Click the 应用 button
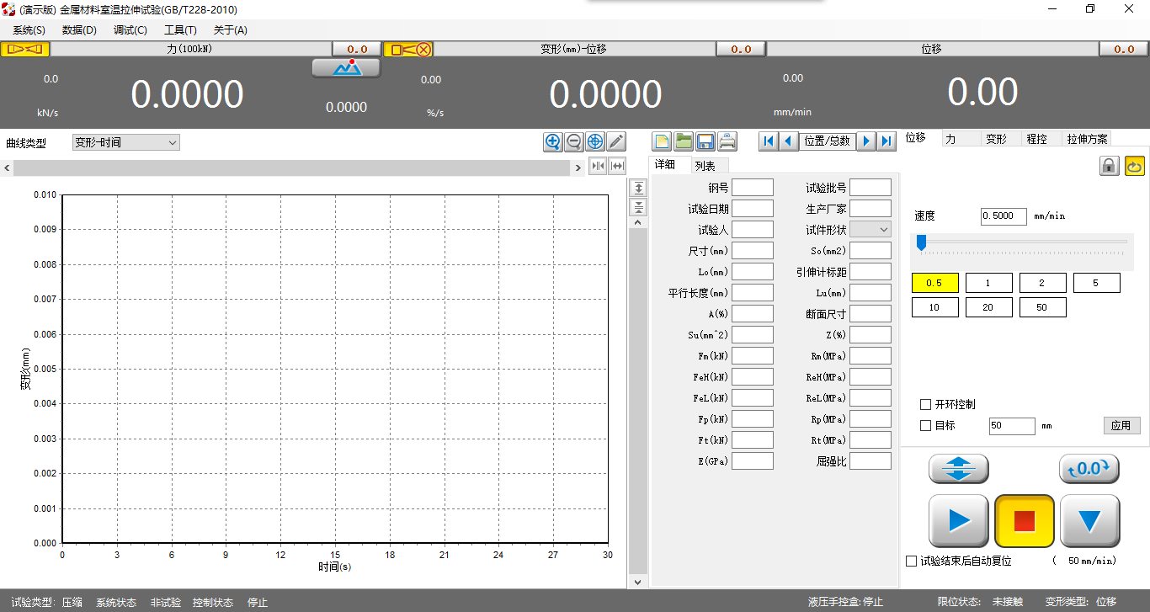The width and height of the screenshot is (1150, 612). tap(1121, 426)
